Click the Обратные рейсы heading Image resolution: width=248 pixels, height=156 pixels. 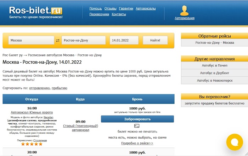[x=215, y=36]
